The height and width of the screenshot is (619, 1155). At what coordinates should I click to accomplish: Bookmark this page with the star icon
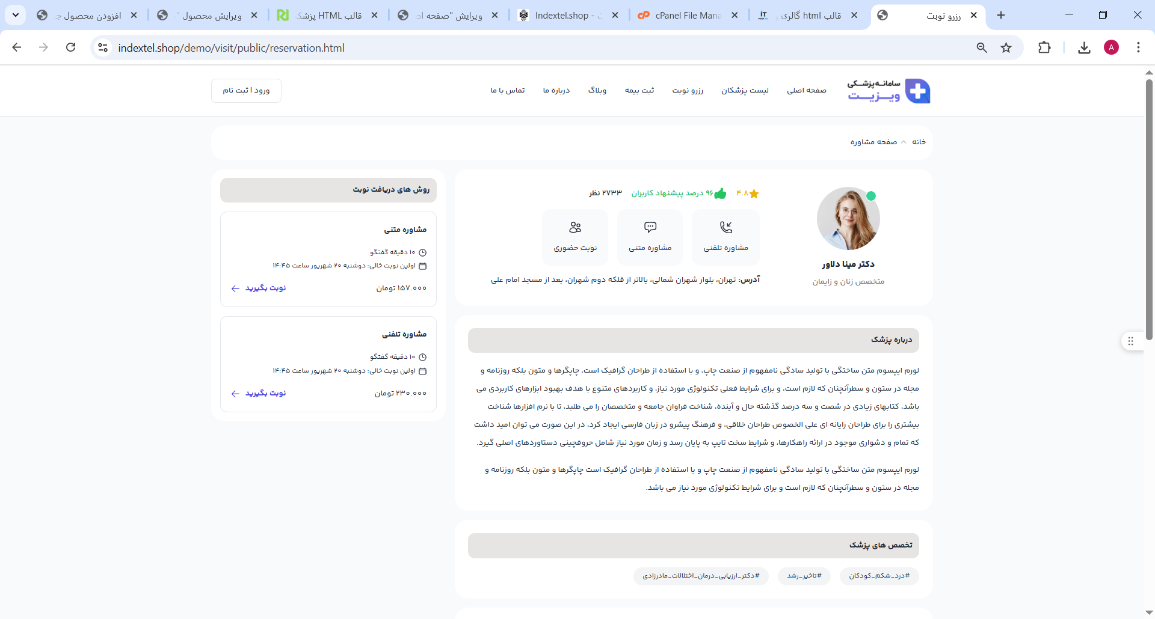tap(1006, 48)
